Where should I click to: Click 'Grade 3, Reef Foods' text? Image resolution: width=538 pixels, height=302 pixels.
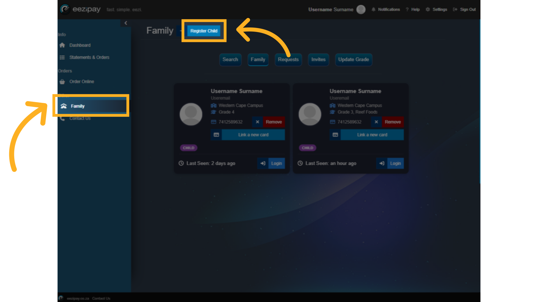(358, 112)
